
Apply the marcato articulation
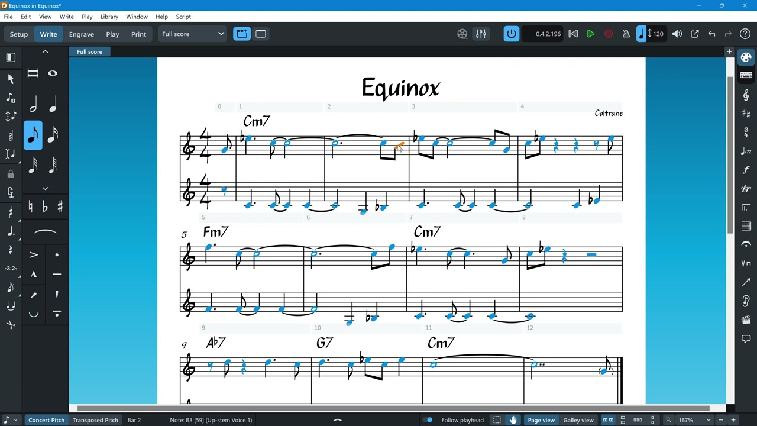point(33,275)
